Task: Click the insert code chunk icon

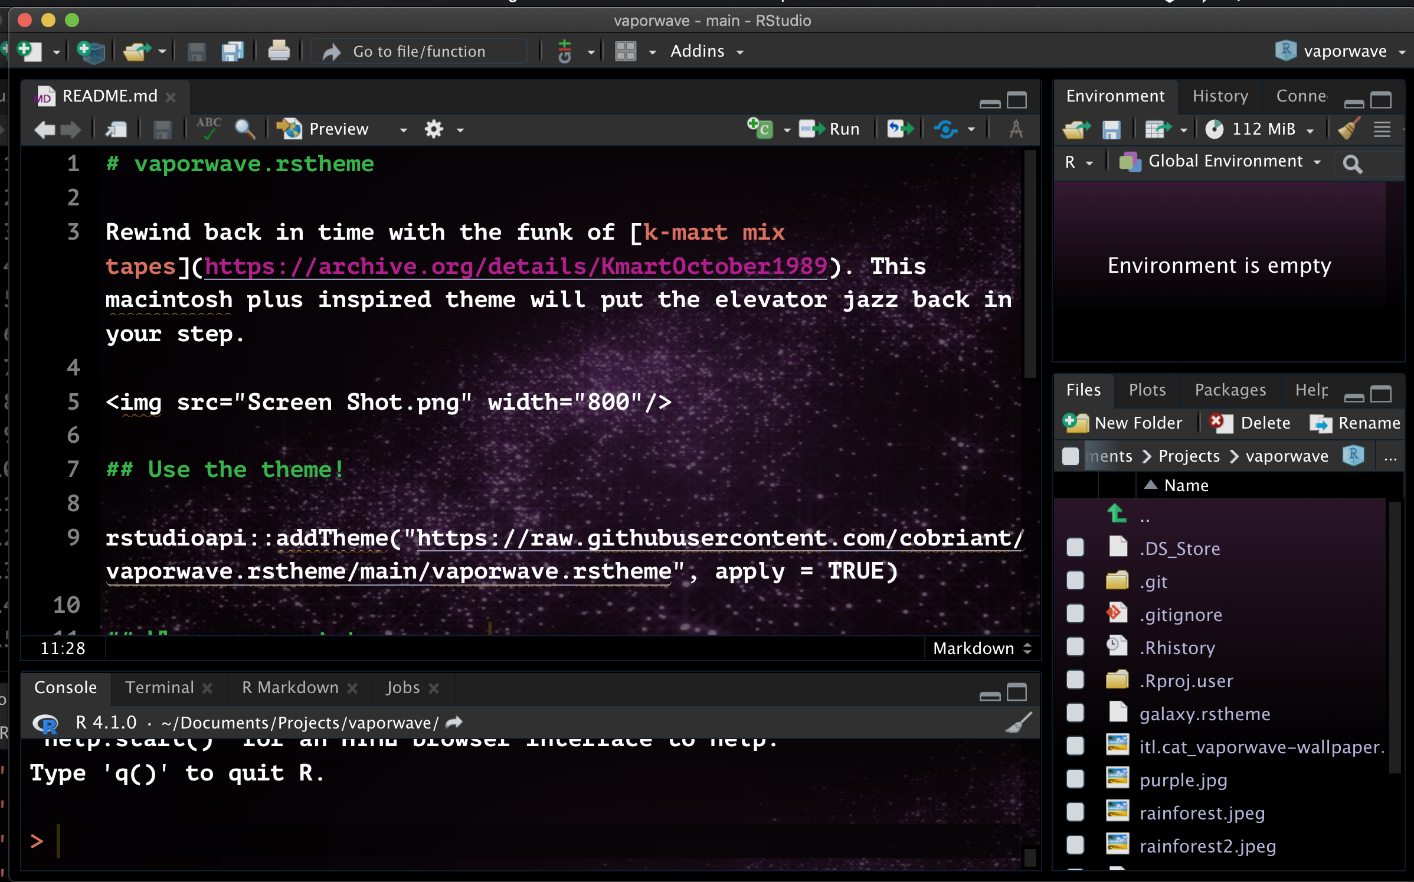Action: coord(761,129)
